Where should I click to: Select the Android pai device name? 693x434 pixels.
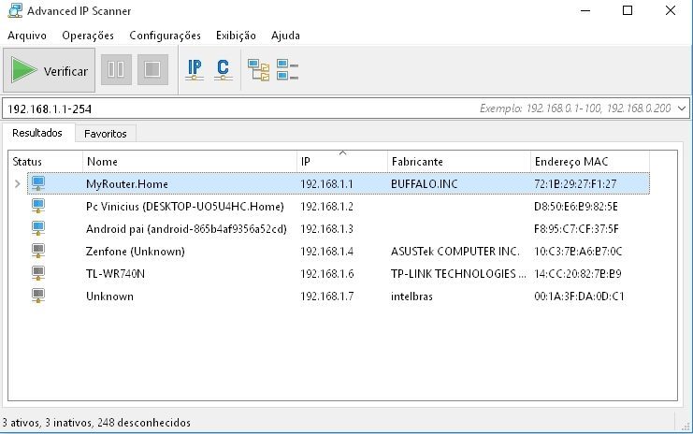click(186, 229)
